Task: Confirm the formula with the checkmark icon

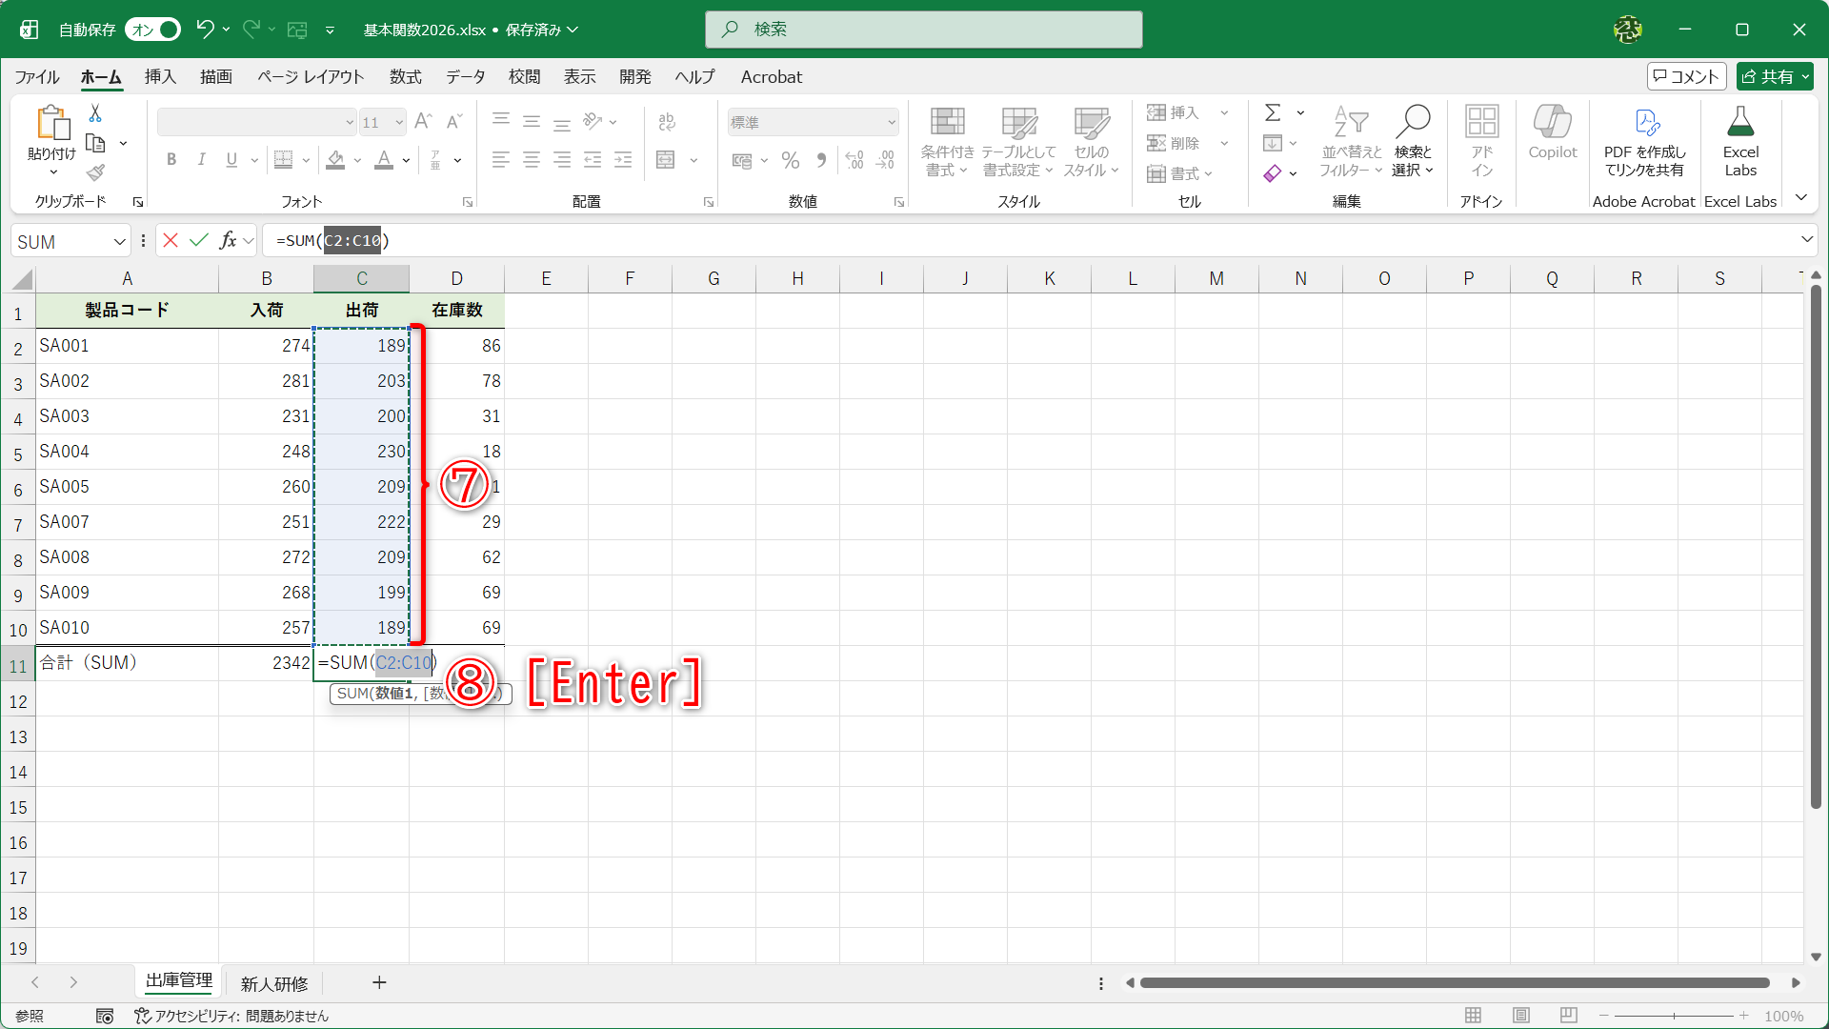Action: (x=199, y=241)
